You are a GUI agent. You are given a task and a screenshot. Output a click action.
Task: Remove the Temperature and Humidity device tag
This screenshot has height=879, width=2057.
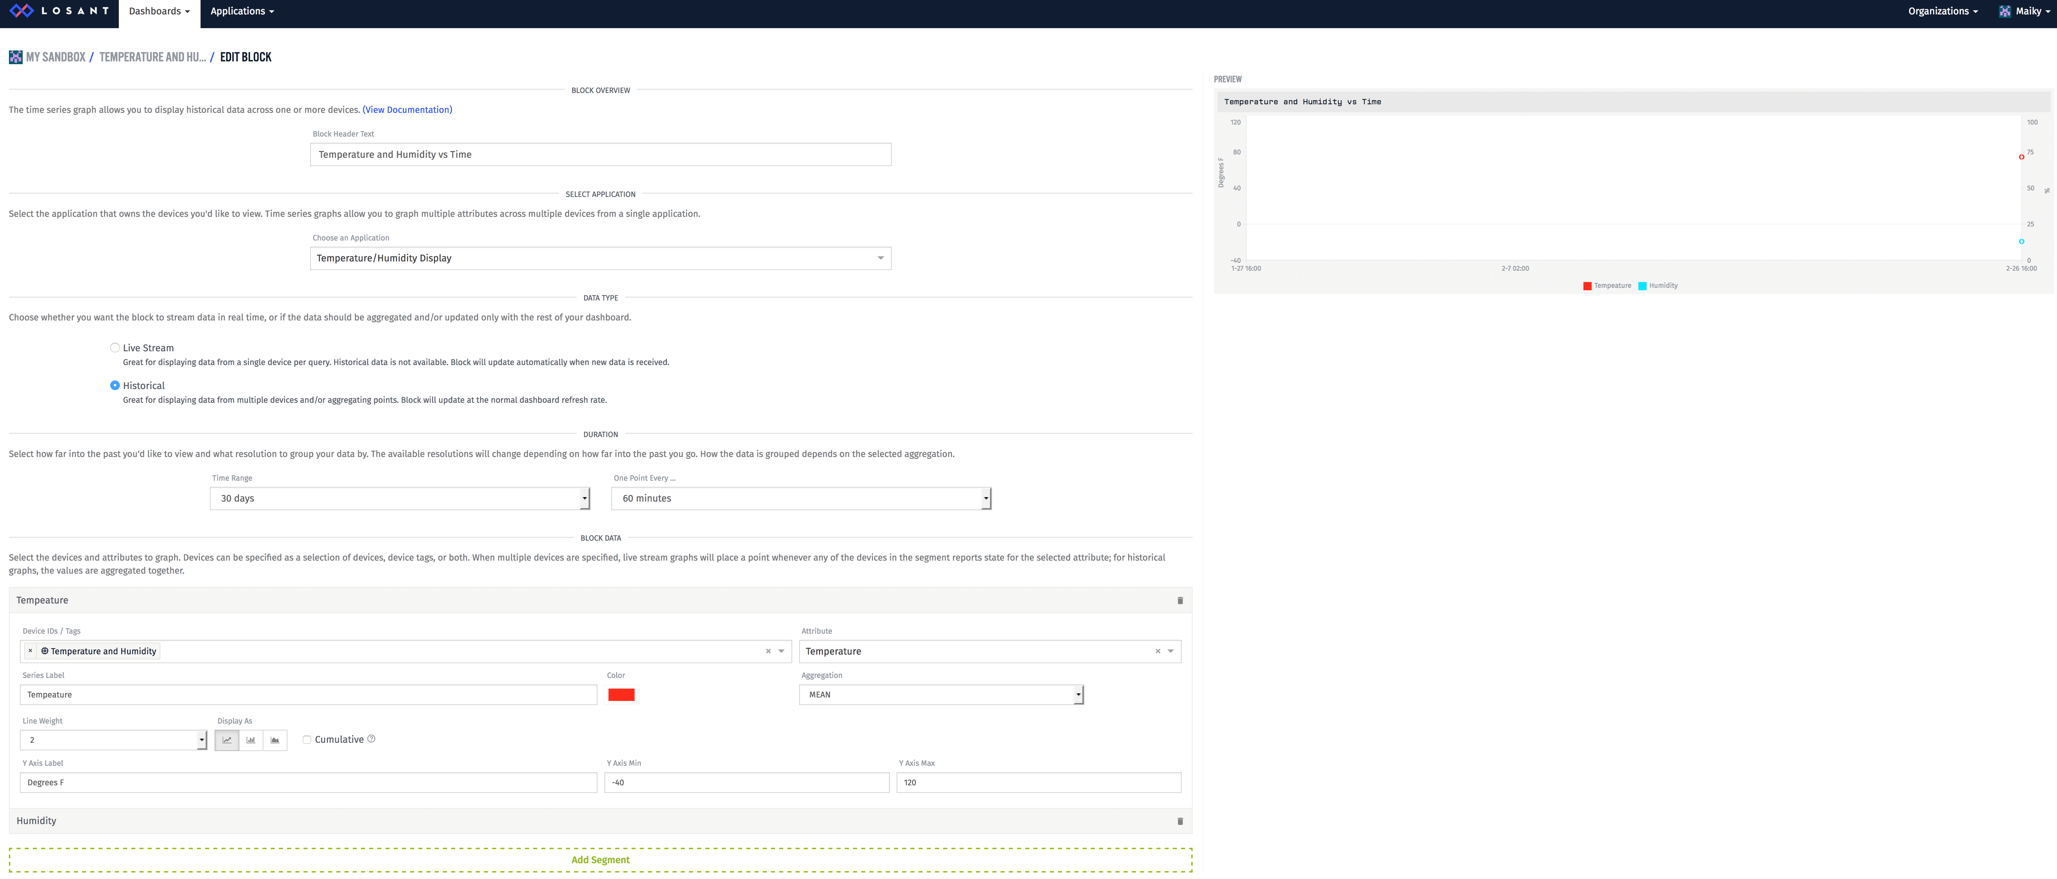[30, 652]
